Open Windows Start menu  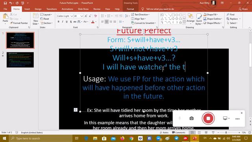(x=4, y=138)
